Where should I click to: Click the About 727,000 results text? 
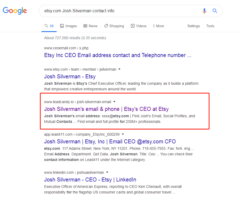(x=75, y=38)
